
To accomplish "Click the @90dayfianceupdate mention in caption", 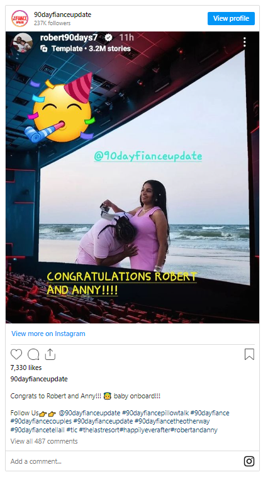I will 89,413.
